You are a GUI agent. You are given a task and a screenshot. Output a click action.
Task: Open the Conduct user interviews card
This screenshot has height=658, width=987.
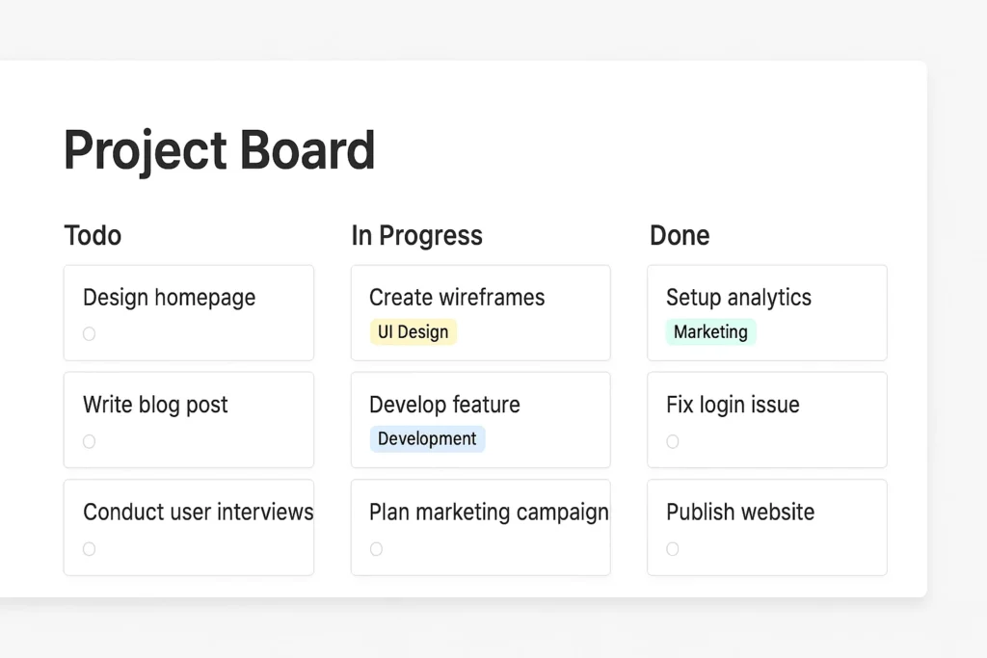pyautogui.click(x=198, y=512)
